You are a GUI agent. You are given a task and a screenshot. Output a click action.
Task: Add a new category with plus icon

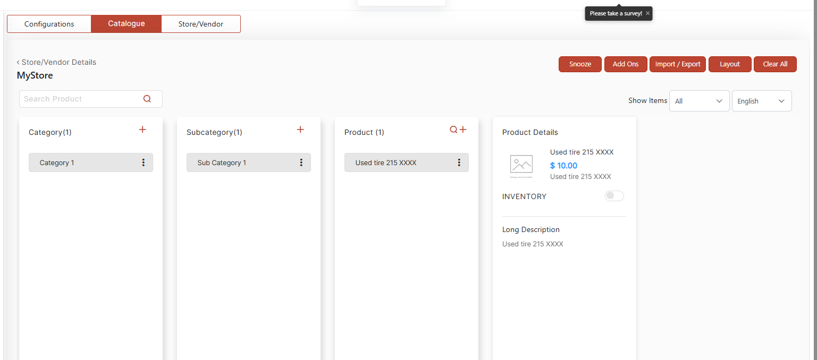click(x=142, y=130)
